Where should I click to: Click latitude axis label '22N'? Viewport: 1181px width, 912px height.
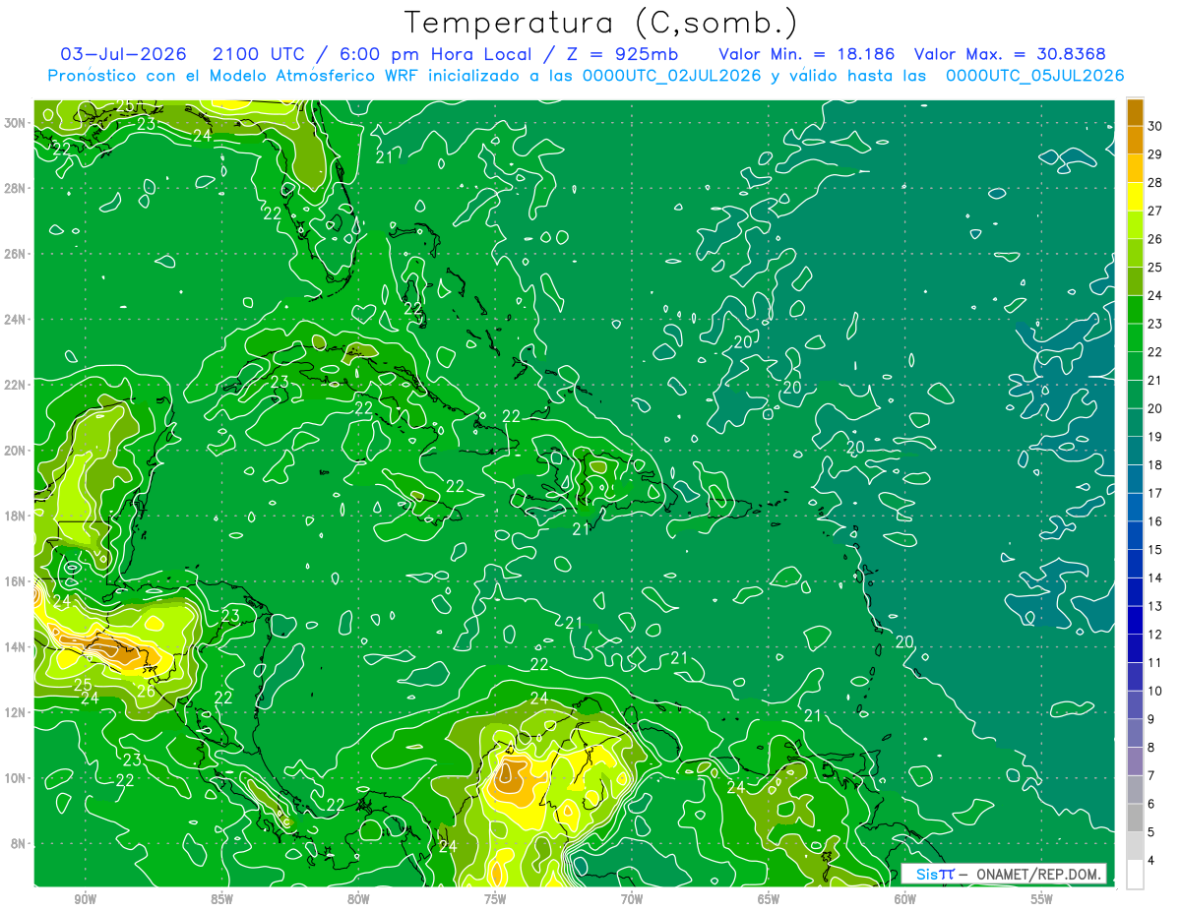click(16, 385)
